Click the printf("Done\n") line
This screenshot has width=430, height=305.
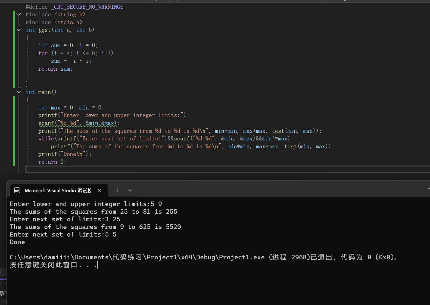tap(65, 154)
